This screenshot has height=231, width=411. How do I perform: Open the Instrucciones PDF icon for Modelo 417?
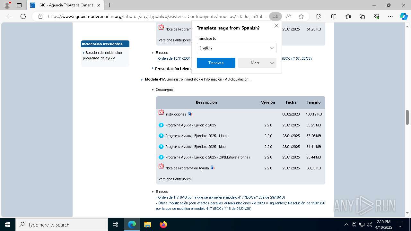click(x=161, y=112)
